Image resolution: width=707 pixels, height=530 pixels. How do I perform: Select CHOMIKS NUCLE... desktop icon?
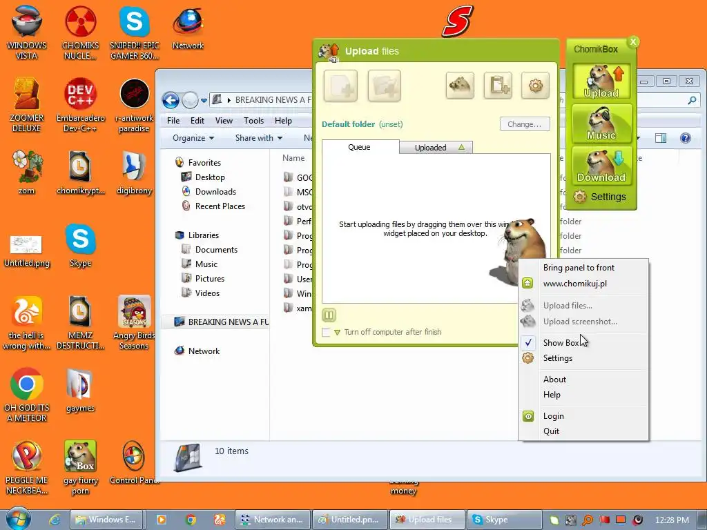point(80,33)
